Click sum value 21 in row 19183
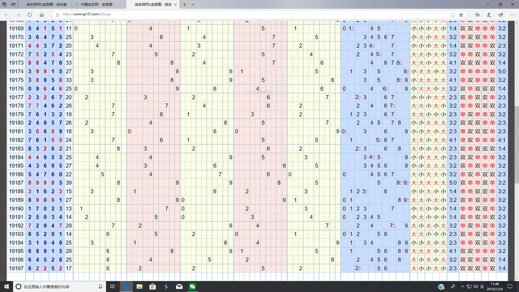519x292 pixels. 69,149
